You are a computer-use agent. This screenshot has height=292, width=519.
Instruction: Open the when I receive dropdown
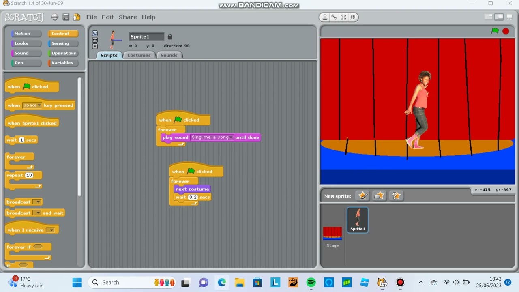[x=50, y=230]
